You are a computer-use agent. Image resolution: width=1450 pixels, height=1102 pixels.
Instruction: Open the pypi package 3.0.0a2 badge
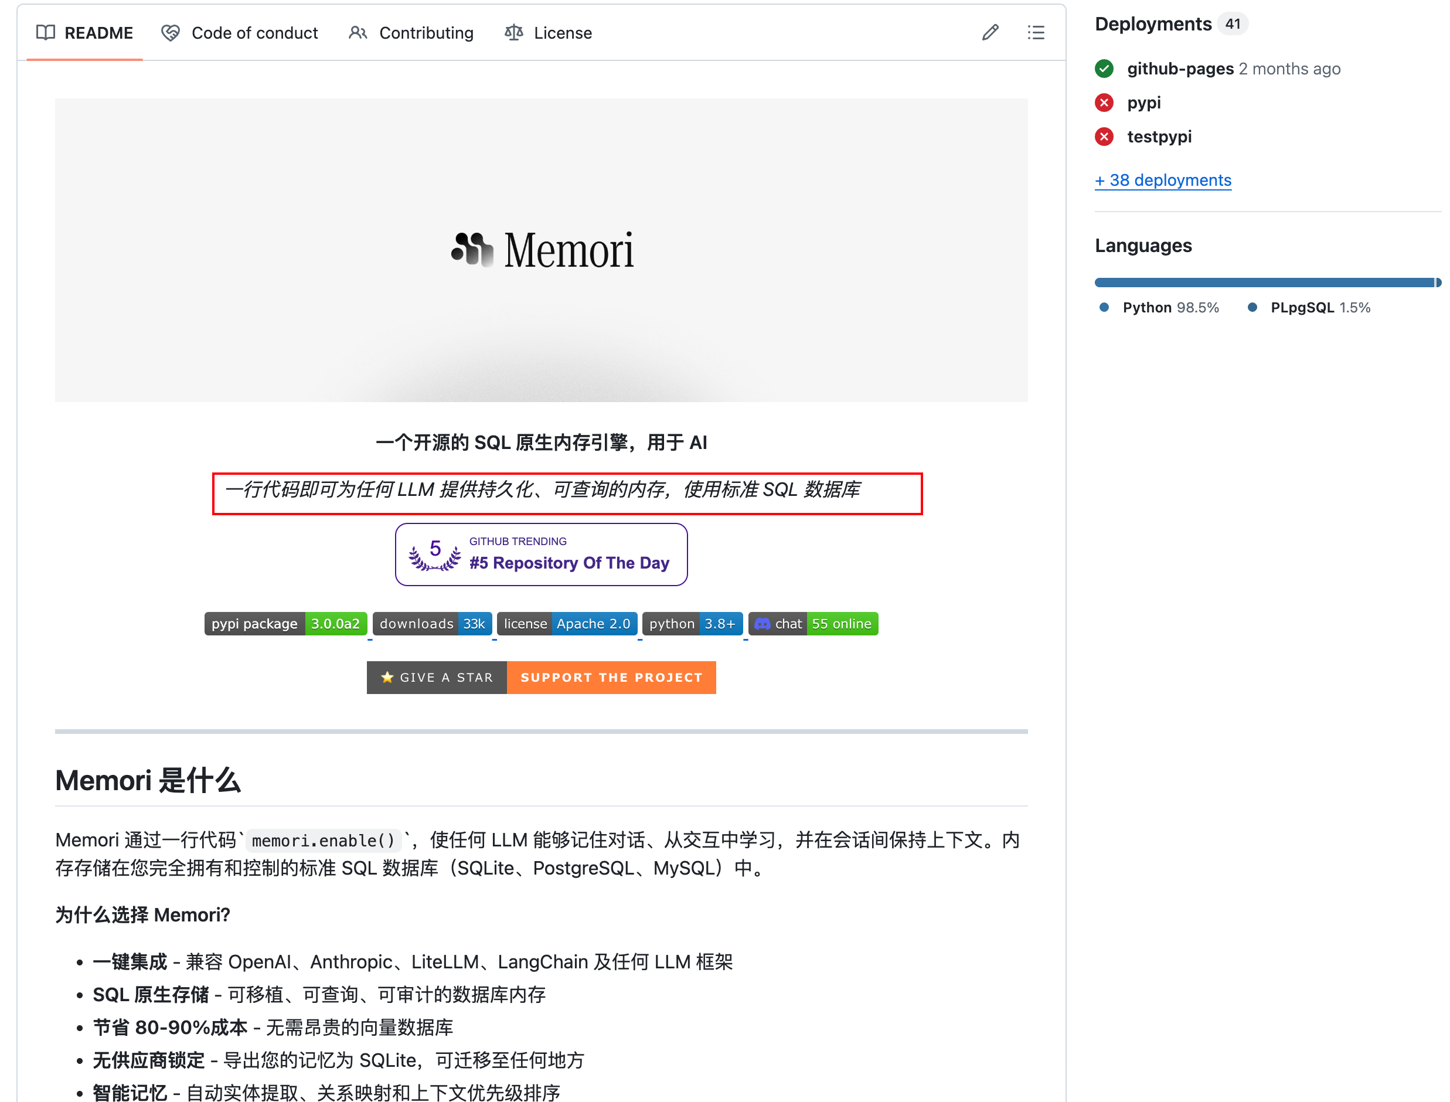click(285, 624)
